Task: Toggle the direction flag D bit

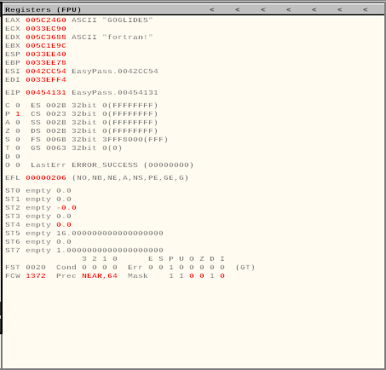Action: coord(18,157)
